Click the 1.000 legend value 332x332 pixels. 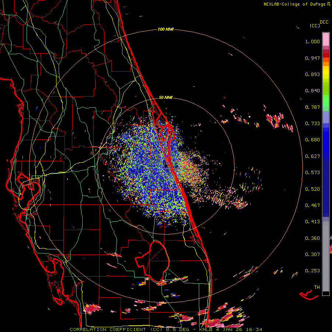point(312,41)
